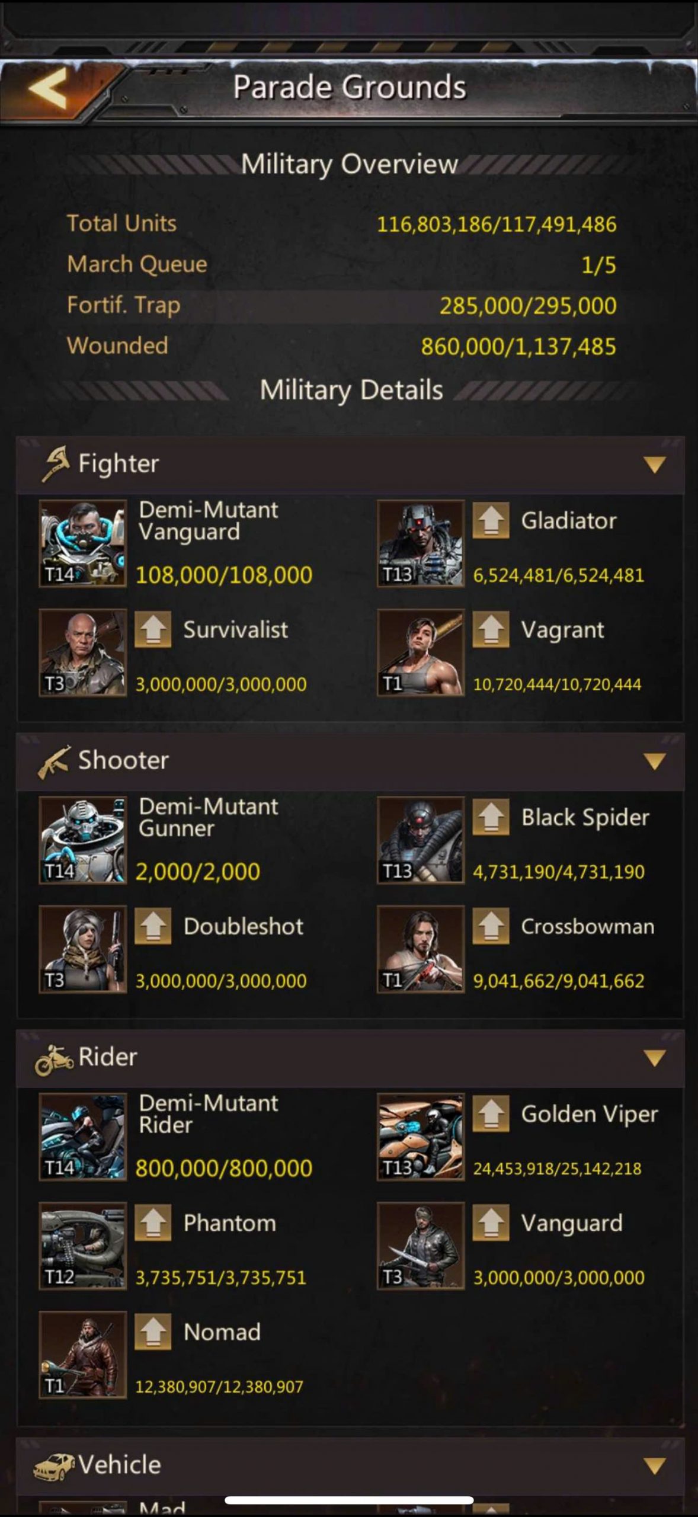698x1517 pixels.
Task: Tap the Wounded count row
Action: [342, 346]
